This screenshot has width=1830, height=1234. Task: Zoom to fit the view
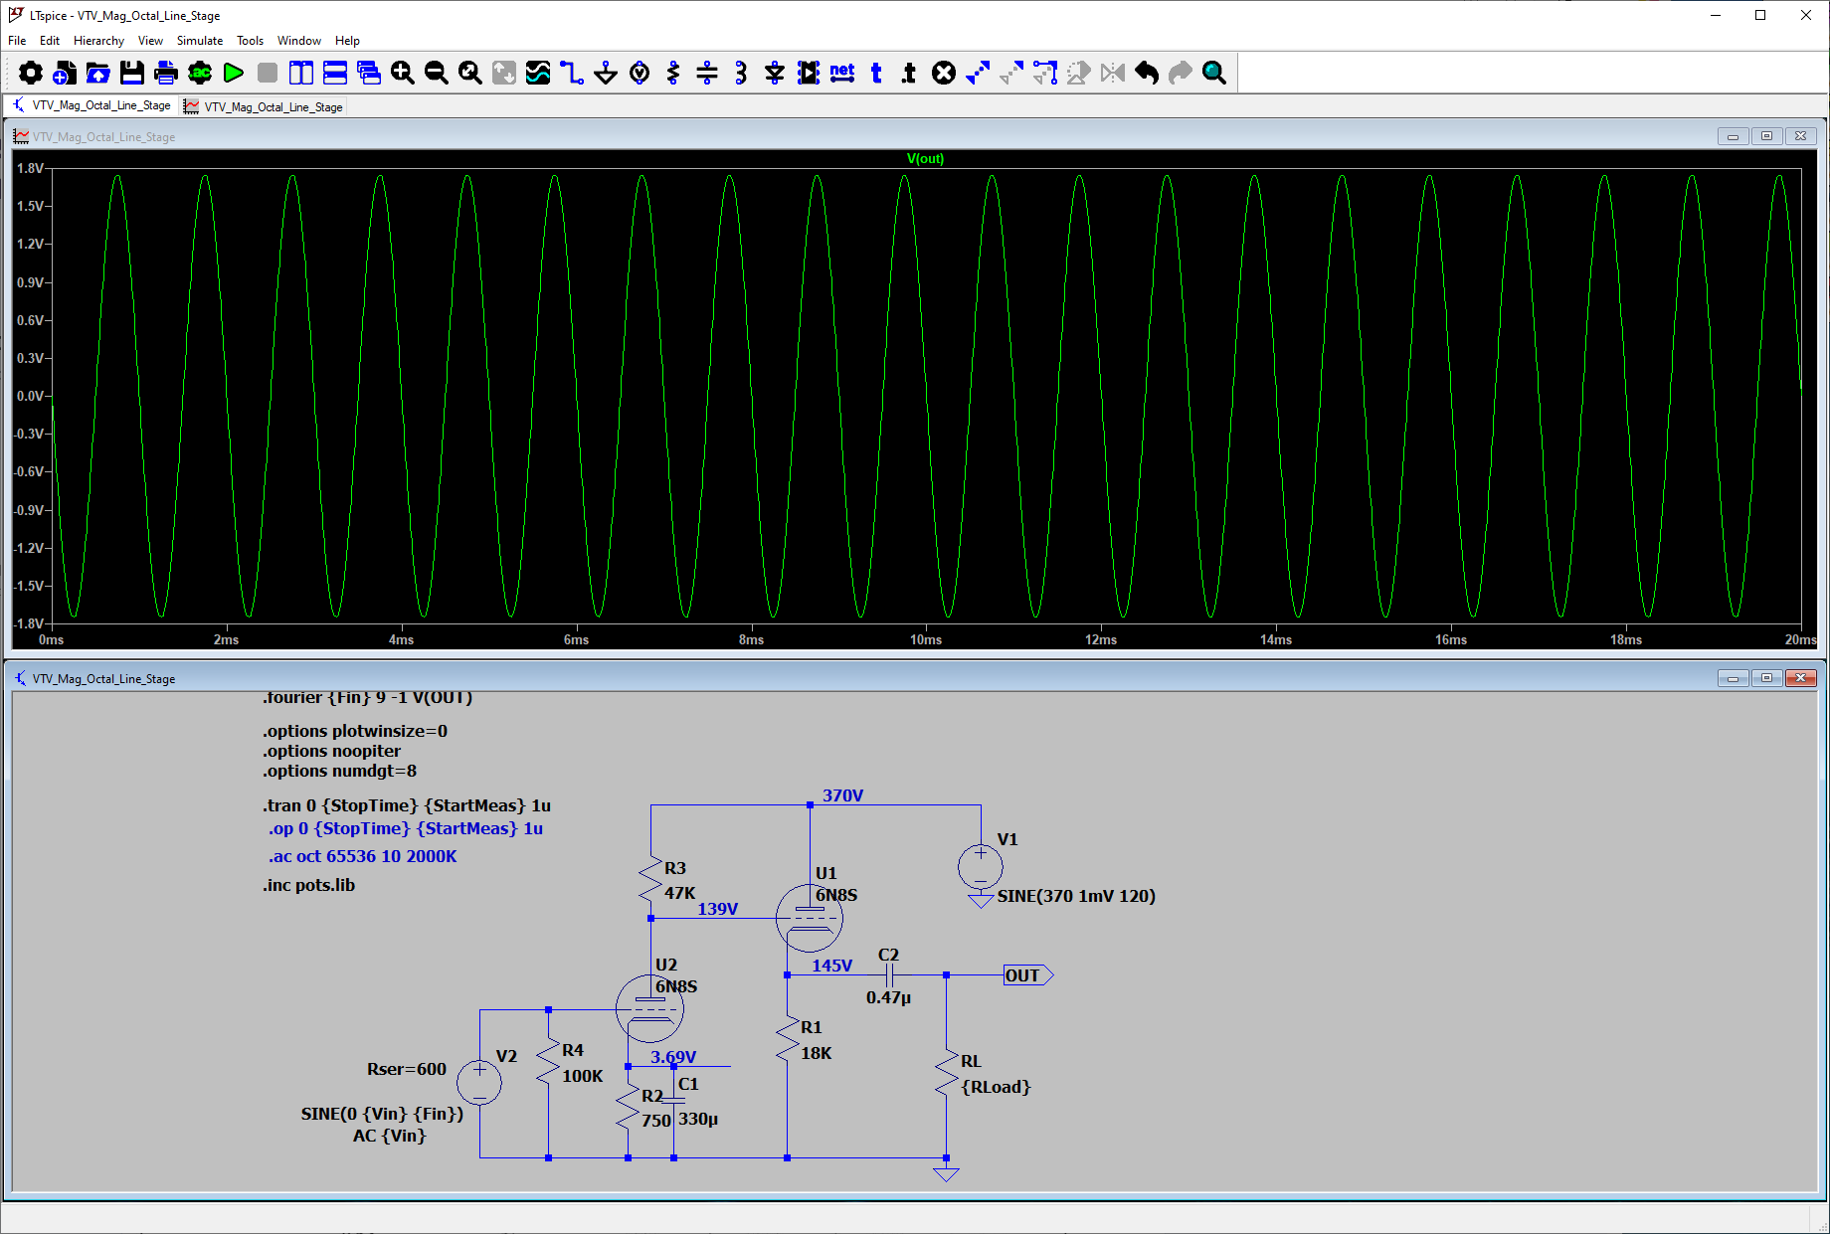pyautogui.click(x=470, y=73)
